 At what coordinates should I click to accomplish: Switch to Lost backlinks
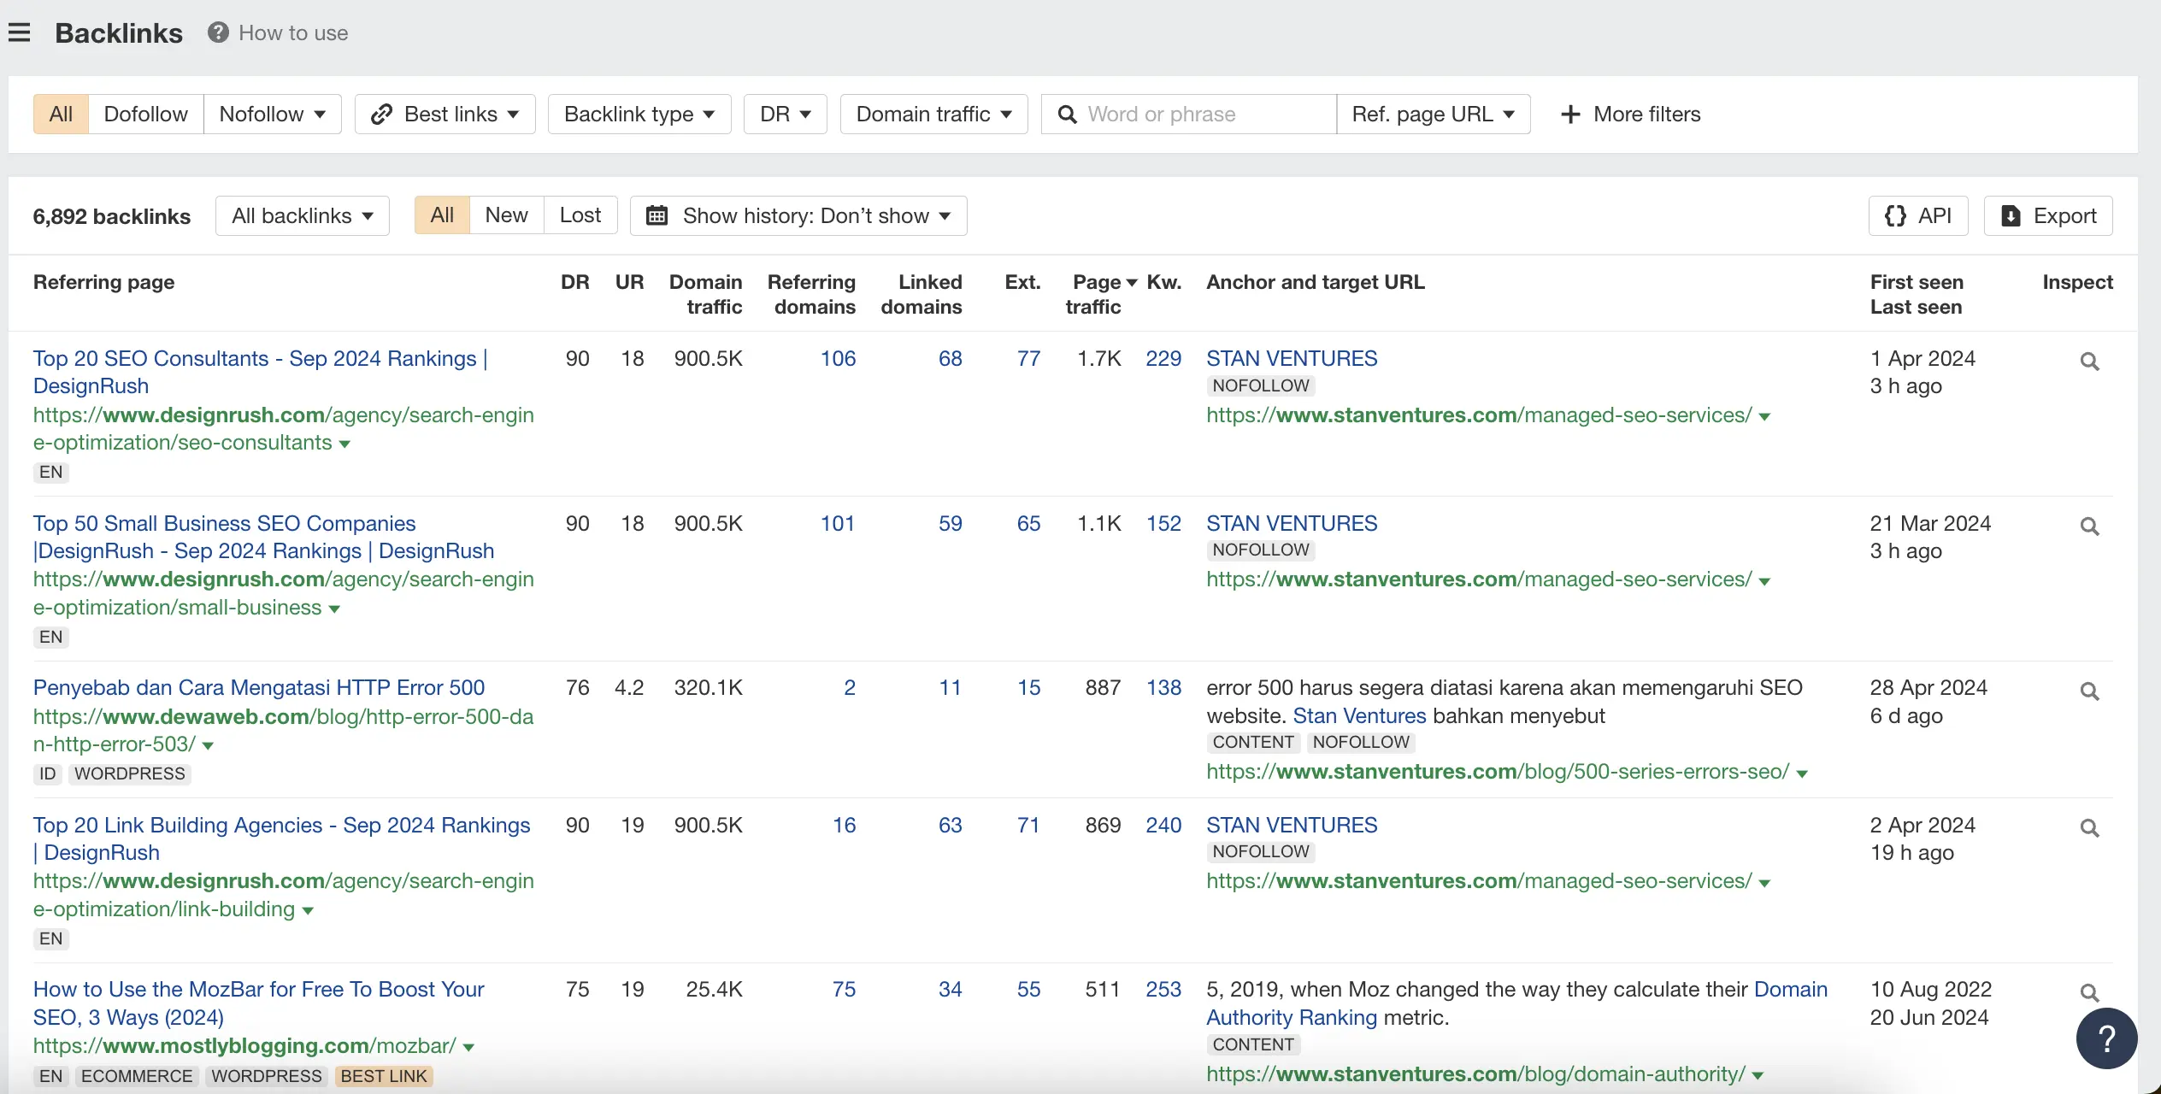coord(580,215)
